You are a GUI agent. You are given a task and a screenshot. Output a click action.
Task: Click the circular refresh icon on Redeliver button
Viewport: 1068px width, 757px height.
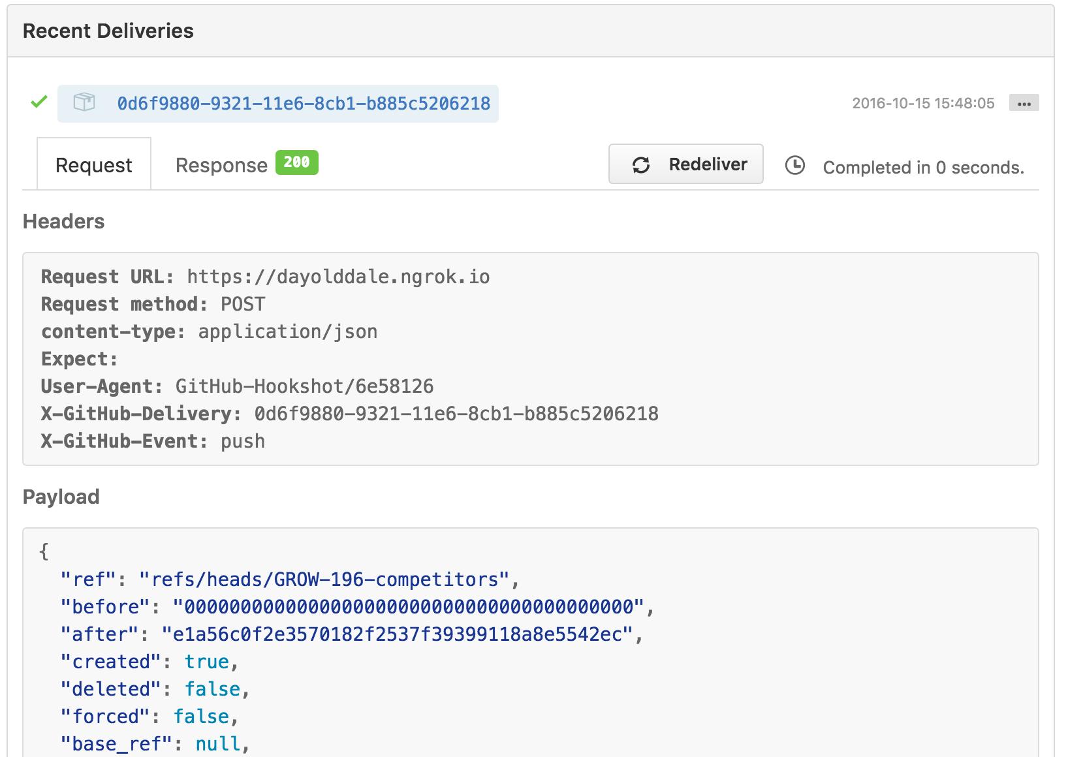click(x=641, y=164)
